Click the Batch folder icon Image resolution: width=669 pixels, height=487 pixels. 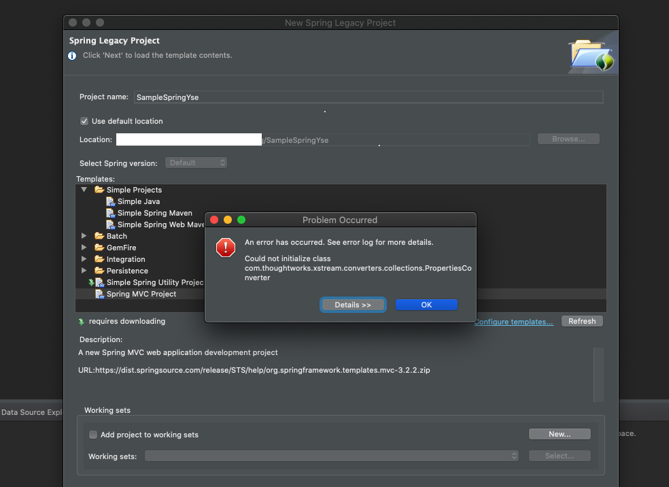[99, 235]
